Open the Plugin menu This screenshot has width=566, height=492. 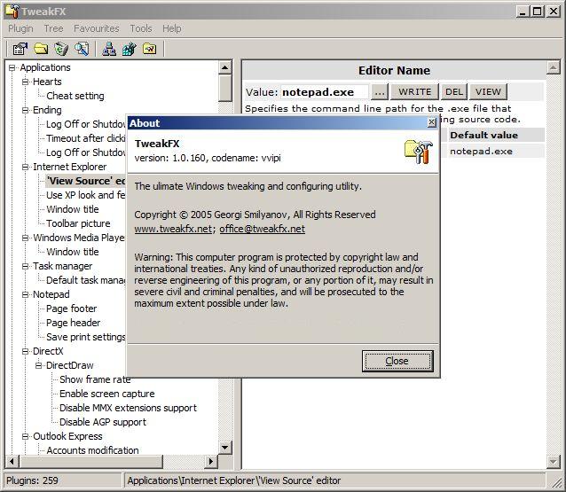pyautogui.click(x=20, y=28)
